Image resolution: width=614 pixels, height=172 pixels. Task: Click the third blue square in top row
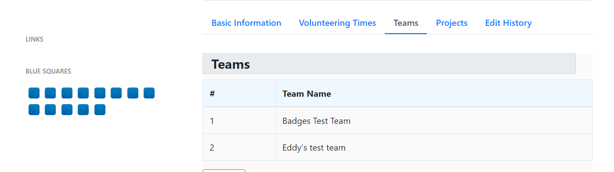click(67, 93)
